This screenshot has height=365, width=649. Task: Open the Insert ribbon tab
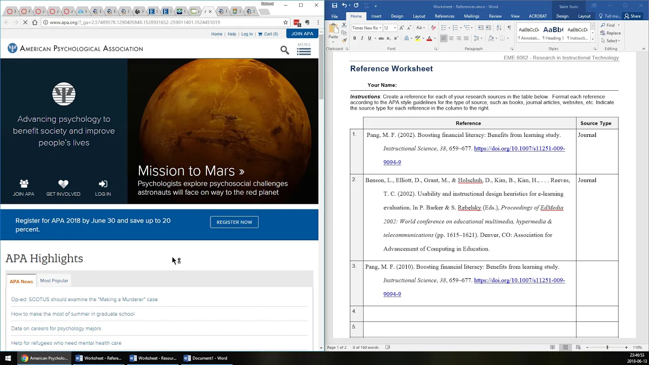point(376,16)
